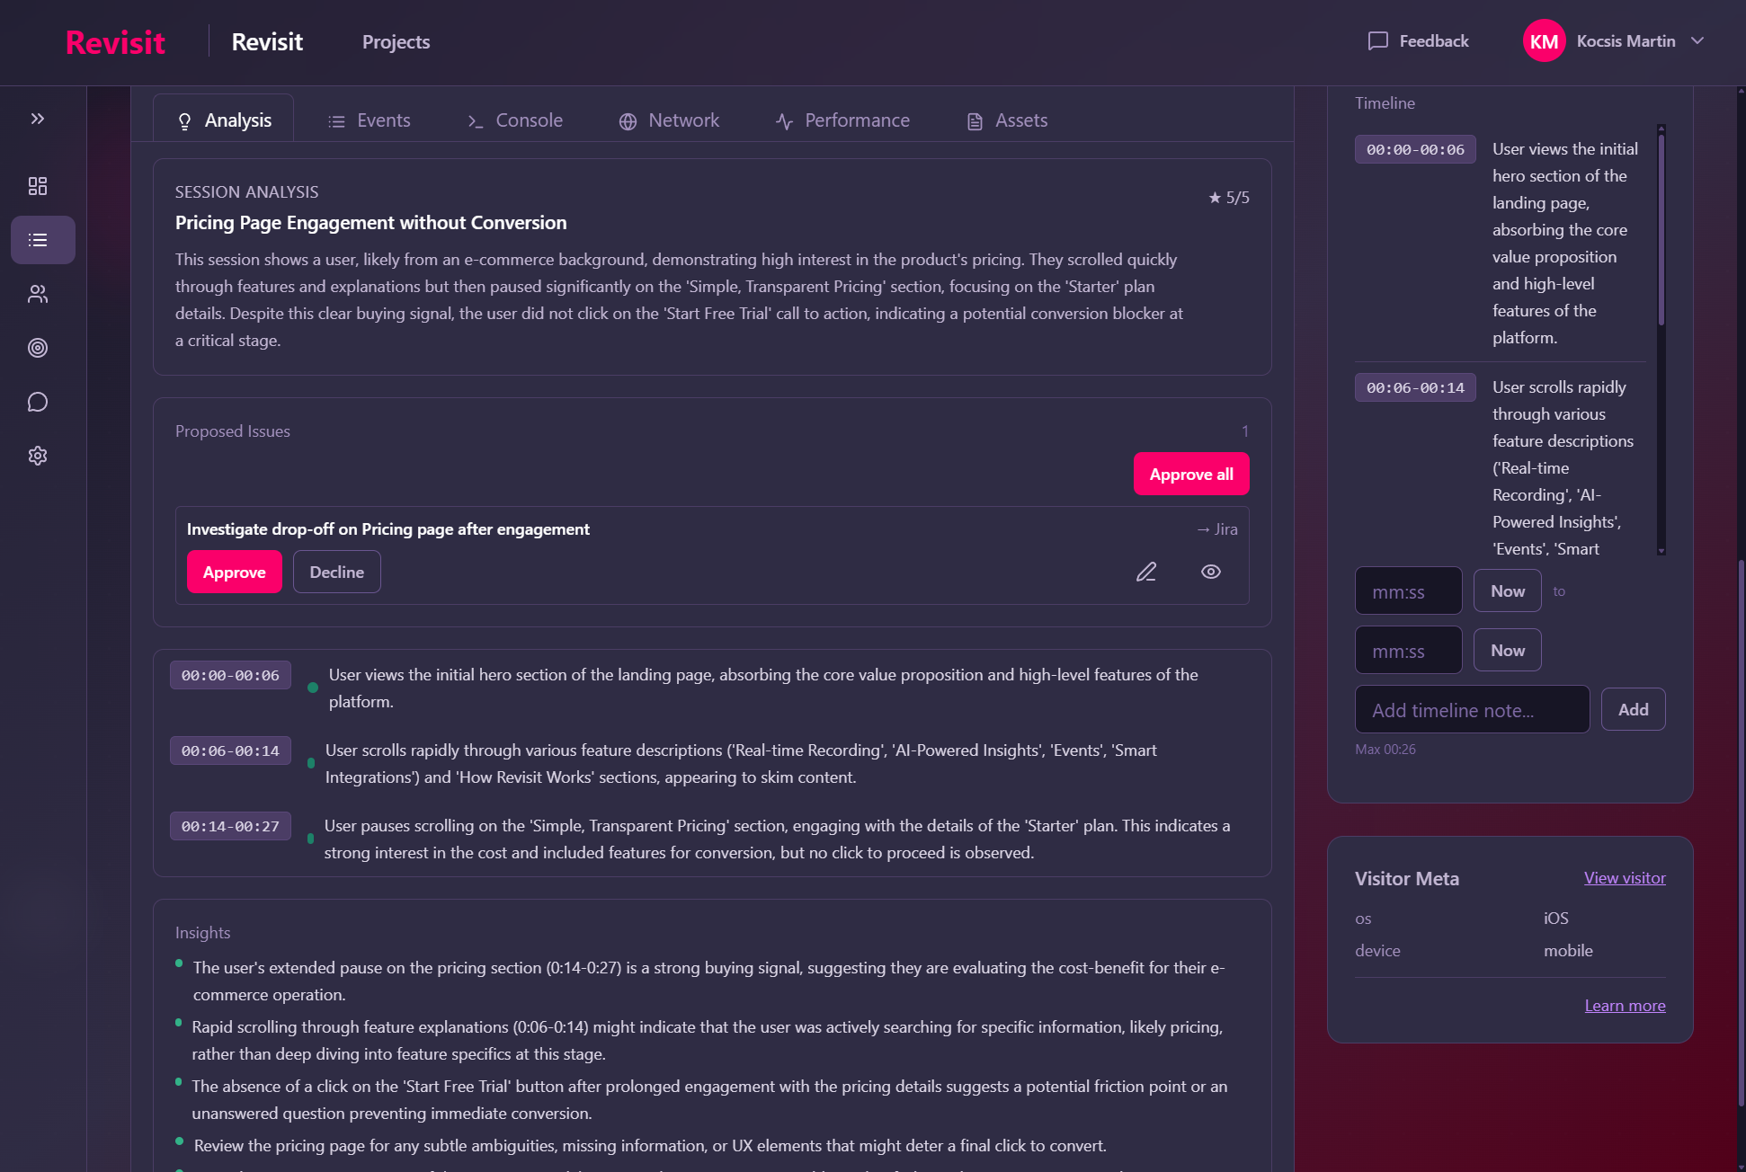Select the green marker beside the 00:06-00:14 entry
The image size is (1746, 1172).
pos(311,762)
